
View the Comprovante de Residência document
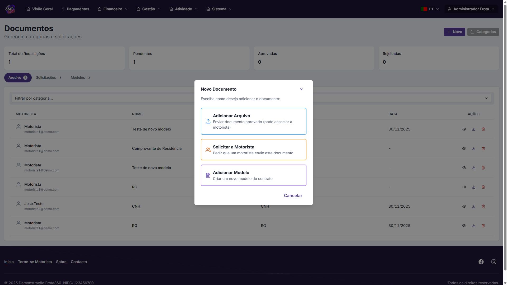click(x=464, y=149)
